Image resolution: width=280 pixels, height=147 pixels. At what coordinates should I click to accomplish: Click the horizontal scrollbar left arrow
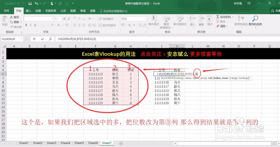(175, 143)
